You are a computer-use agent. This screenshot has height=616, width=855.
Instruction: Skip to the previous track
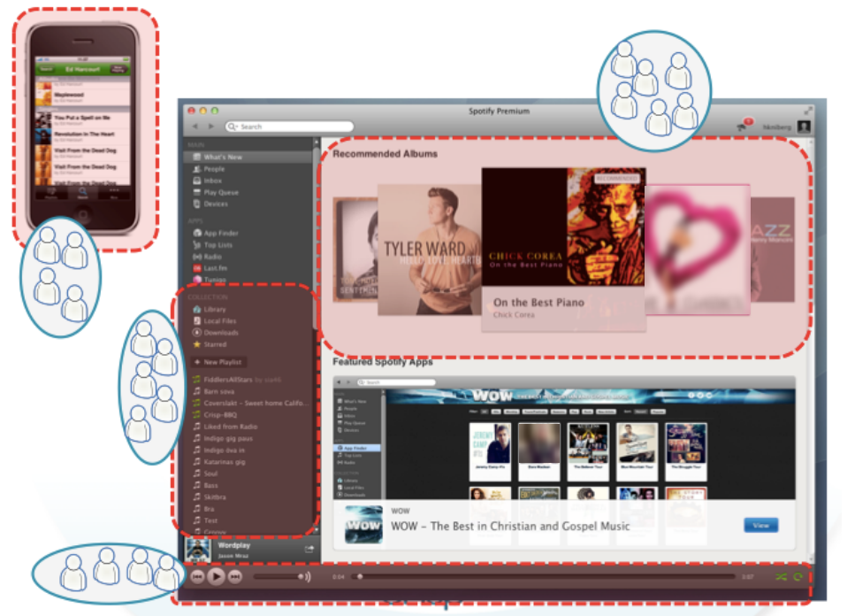point(197,576)
